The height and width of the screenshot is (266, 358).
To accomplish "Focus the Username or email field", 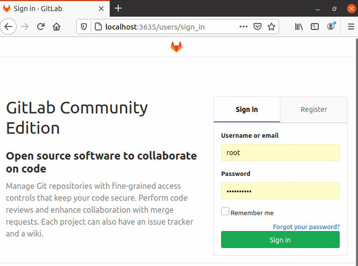I will click(280, 153).
